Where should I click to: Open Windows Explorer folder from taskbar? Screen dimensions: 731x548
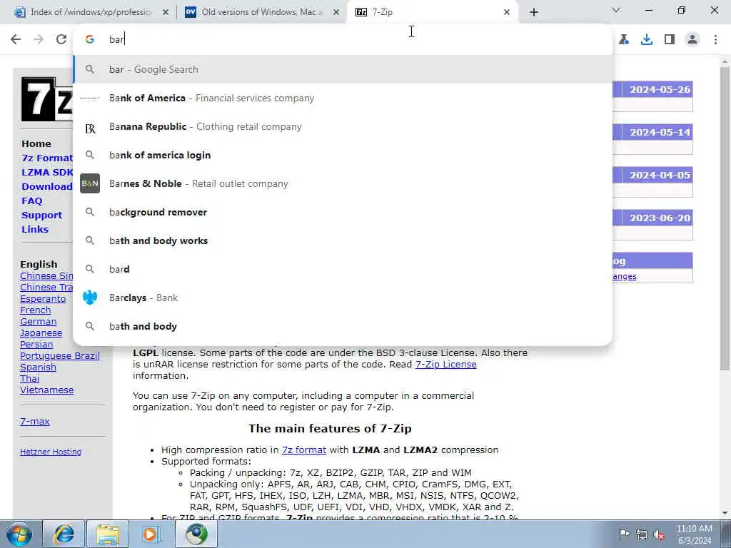click(108, 534)
